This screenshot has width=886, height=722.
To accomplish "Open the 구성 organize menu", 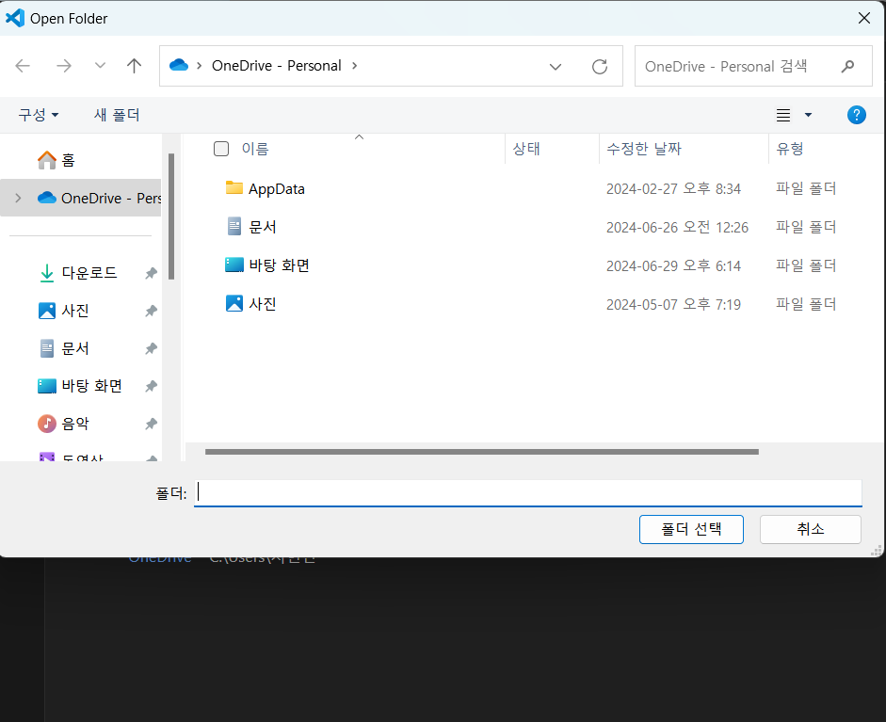I will click(39, 115).
